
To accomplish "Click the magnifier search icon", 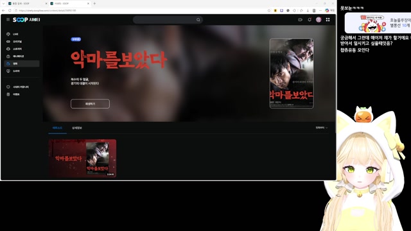I will point(198,20).
